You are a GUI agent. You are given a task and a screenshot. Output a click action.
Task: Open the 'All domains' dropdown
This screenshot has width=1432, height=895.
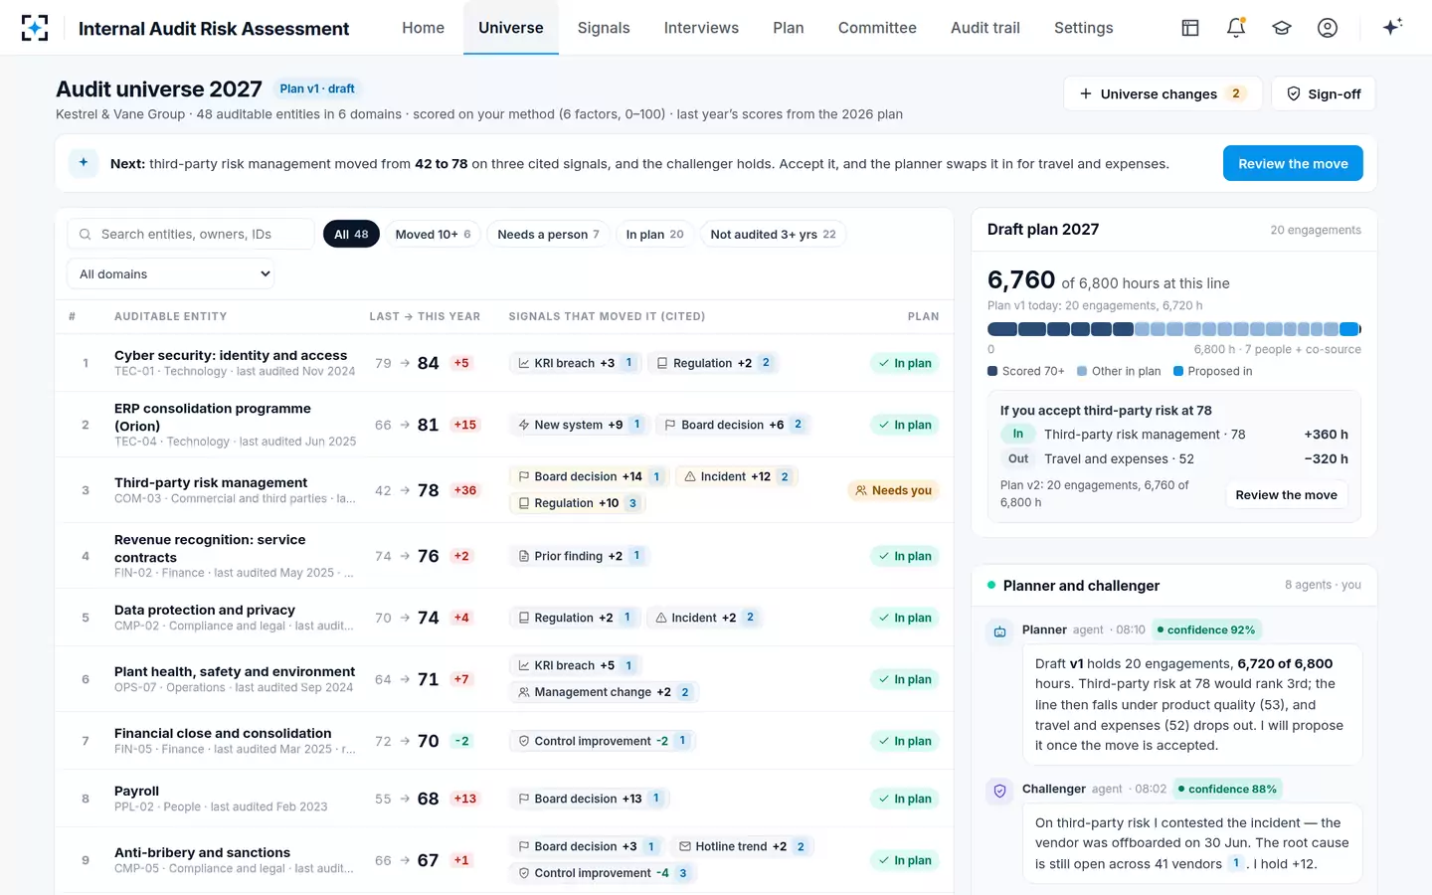pos(171,273)
